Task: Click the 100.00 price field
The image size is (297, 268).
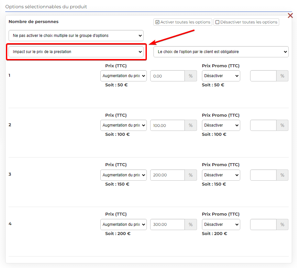Action: (167, 125)
